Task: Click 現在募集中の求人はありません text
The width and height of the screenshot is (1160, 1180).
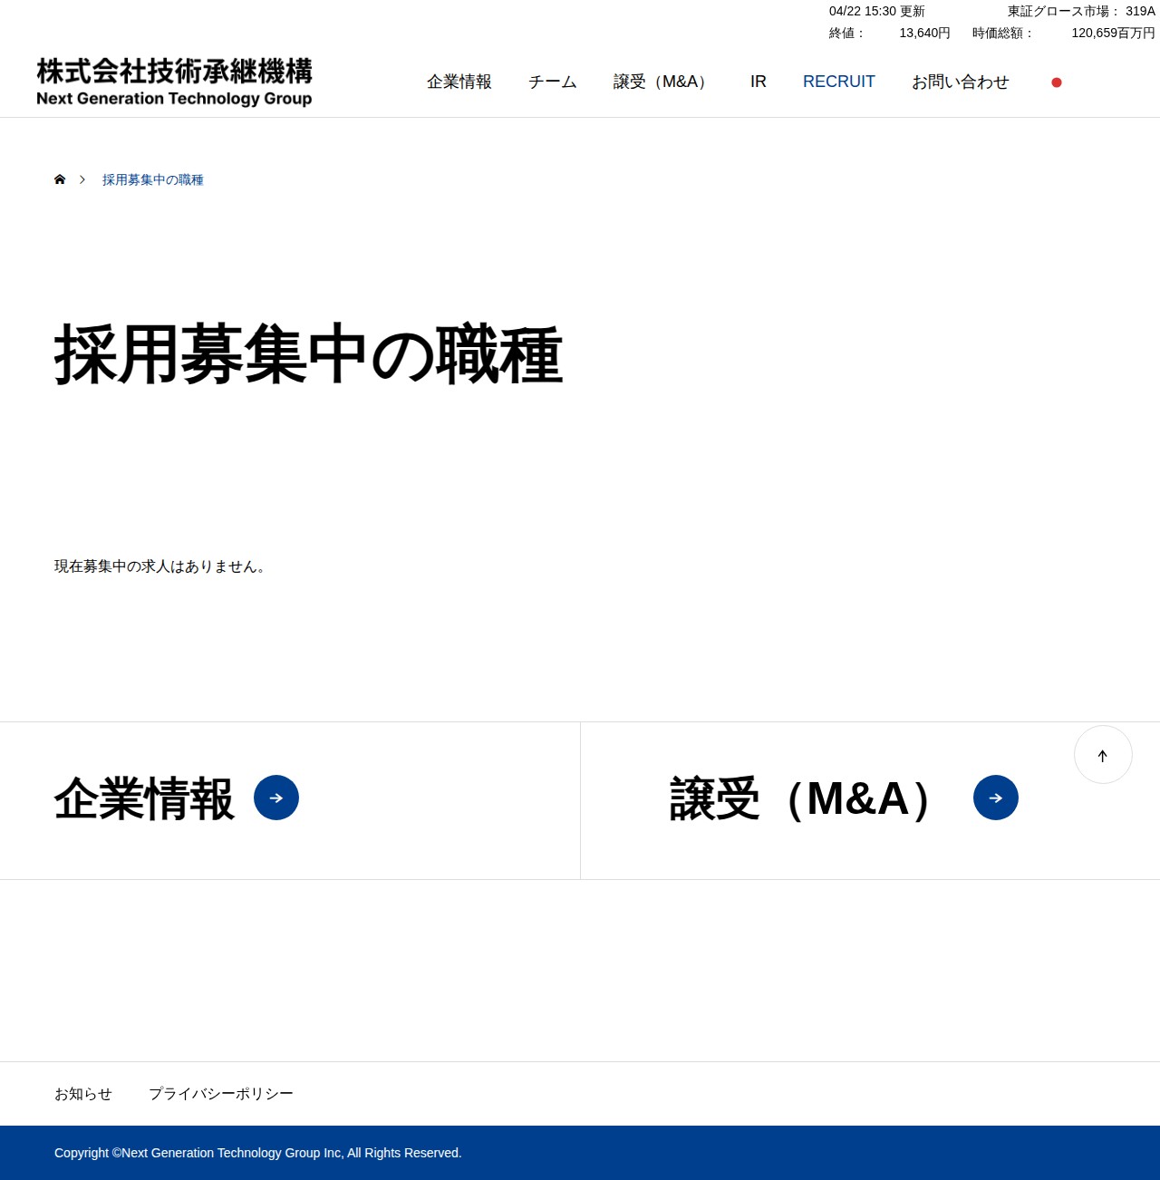Action: tap(159, 566)
